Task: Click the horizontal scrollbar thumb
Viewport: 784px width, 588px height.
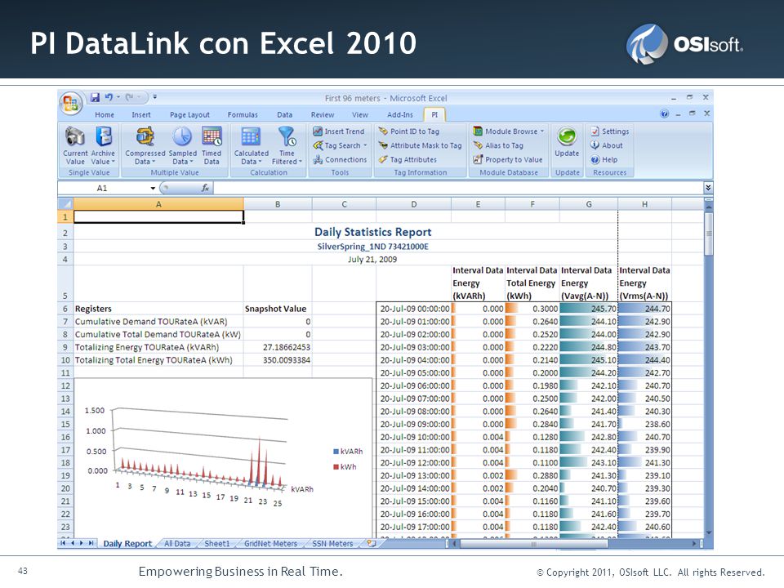Action: 533,544
